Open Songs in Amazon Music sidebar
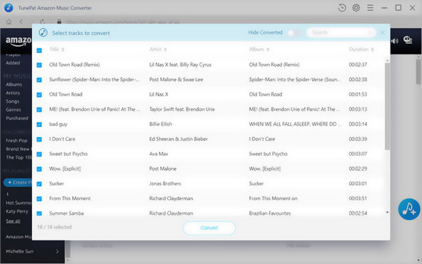The width and height of the screenshot is (422, 264). (12, 101)
